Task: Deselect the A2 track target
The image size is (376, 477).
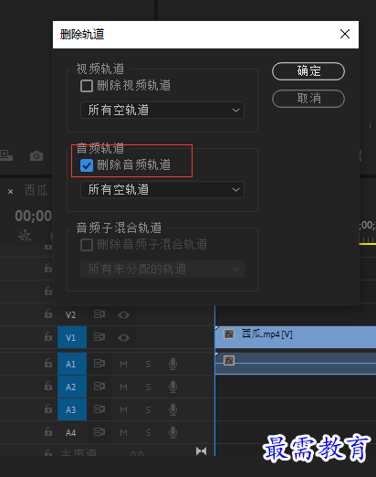Action: [x=72, y=387]
